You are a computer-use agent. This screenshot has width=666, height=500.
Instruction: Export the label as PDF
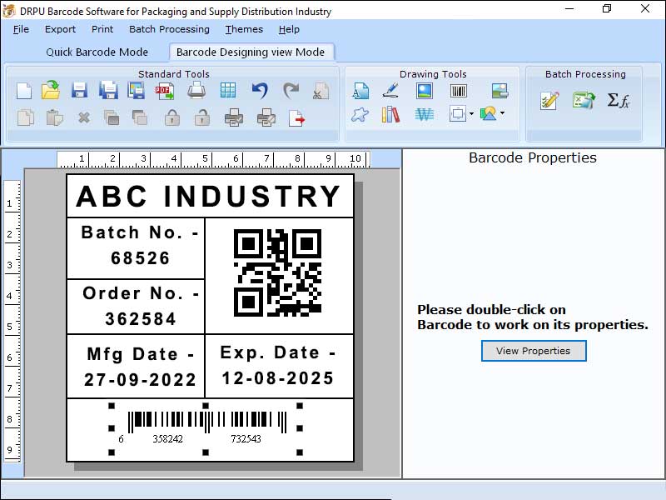[x=166, y=92]
